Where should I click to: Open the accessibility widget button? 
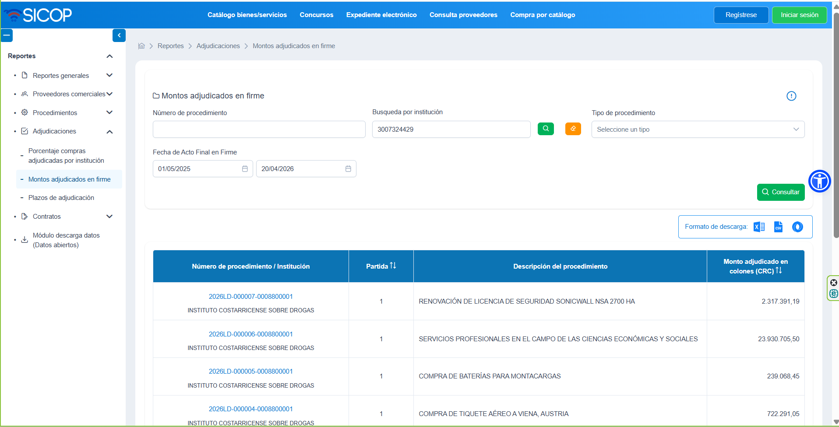pyautogui.click(x=819, y=181)
